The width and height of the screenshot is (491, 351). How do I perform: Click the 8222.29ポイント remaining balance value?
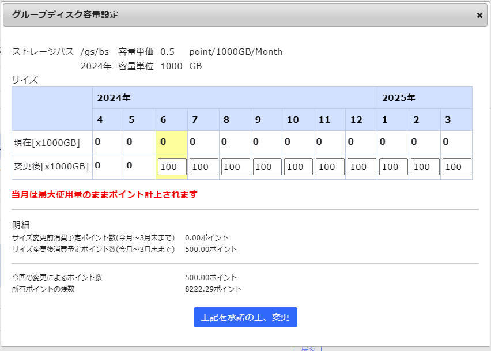pos(213,289)
